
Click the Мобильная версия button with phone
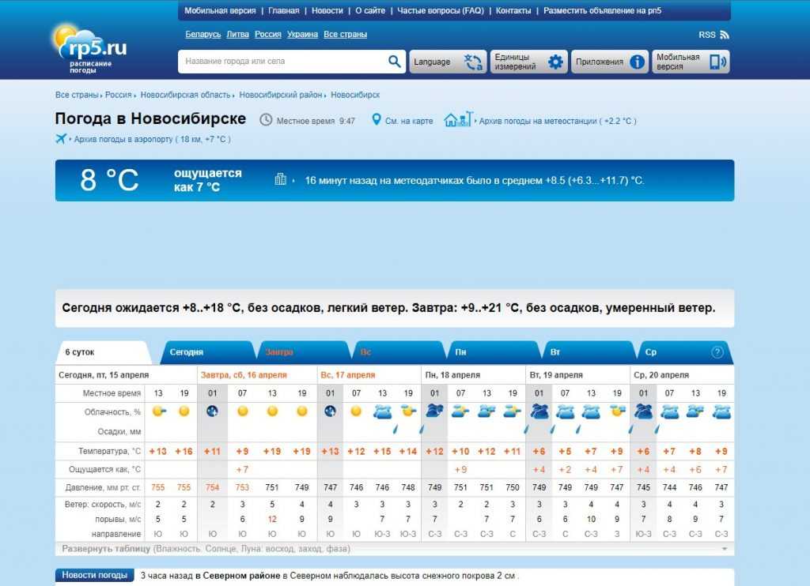690,62
